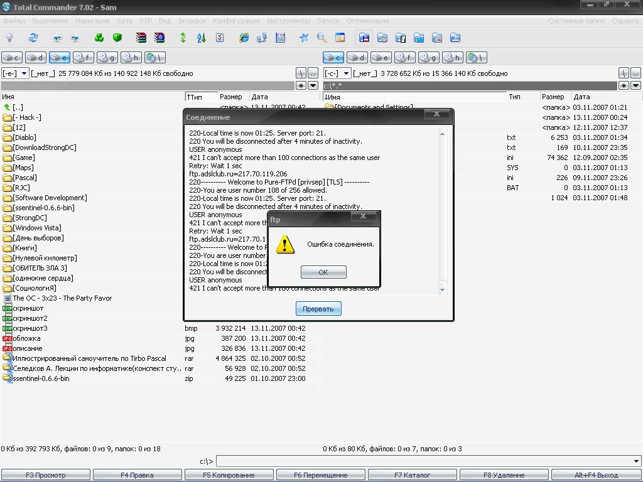
Task: Click the connection log scrollbar down arrow
Action: tap(442, 290)
